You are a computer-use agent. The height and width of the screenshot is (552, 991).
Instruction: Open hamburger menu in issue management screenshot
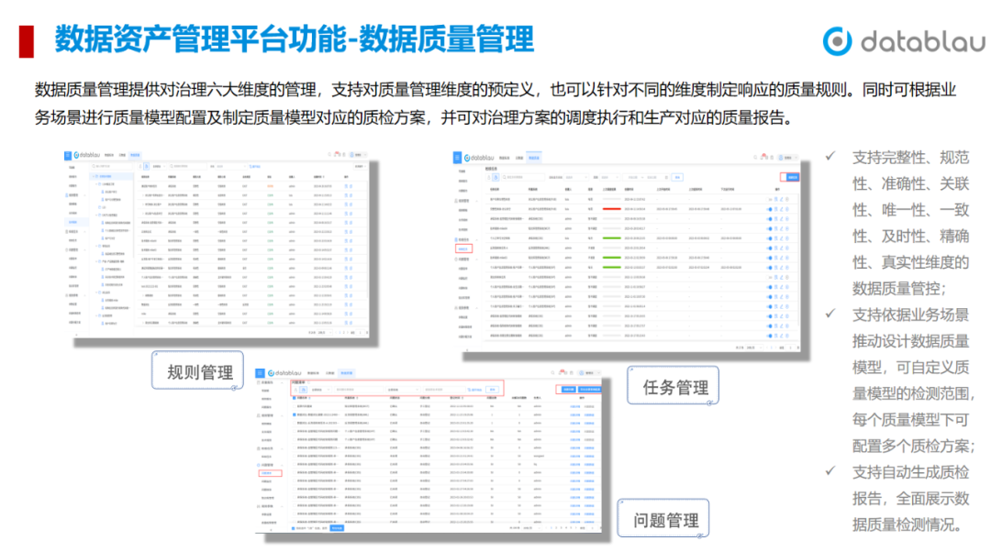(260, 373)
